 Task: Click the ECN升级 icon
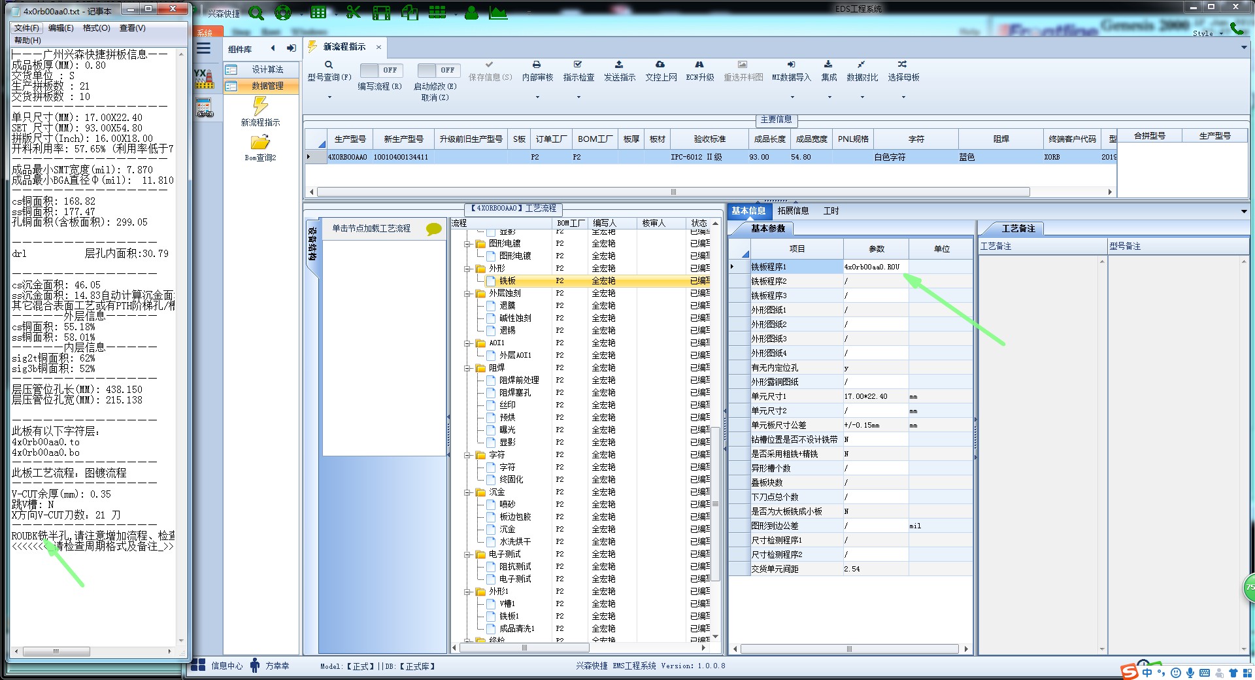coord(699,65)
